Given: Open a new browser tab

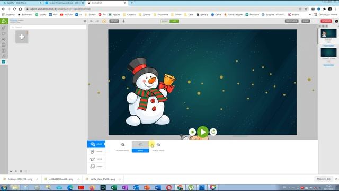Looking at the screenshot, I should 132,3.
